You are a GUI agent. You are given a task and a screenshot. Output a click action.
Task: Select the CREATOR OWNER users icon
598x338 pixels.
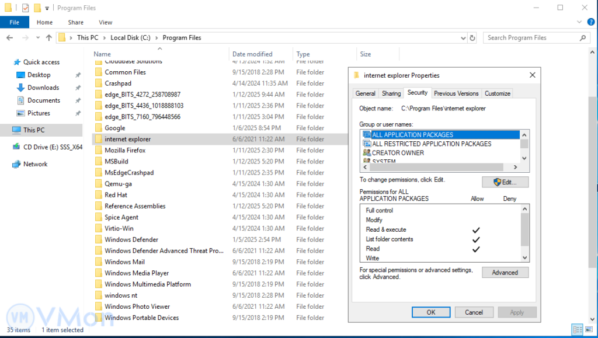(x=367, y=153)
